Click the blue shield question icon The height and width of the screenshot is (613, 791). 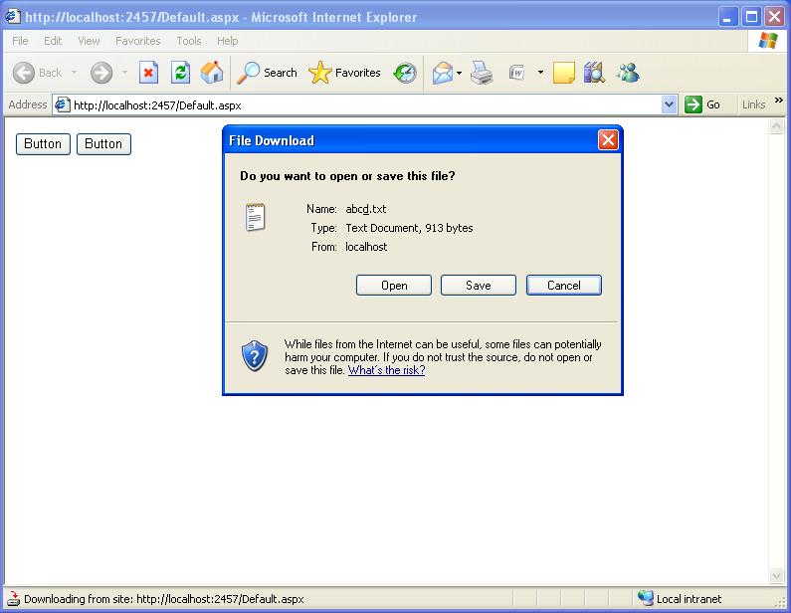[x=255, y=355]
